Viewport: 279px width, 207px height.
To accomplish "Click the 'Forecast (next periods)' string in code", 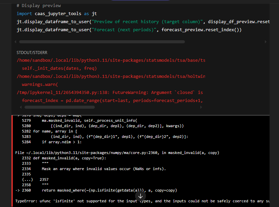I will (x=124, y=30).
